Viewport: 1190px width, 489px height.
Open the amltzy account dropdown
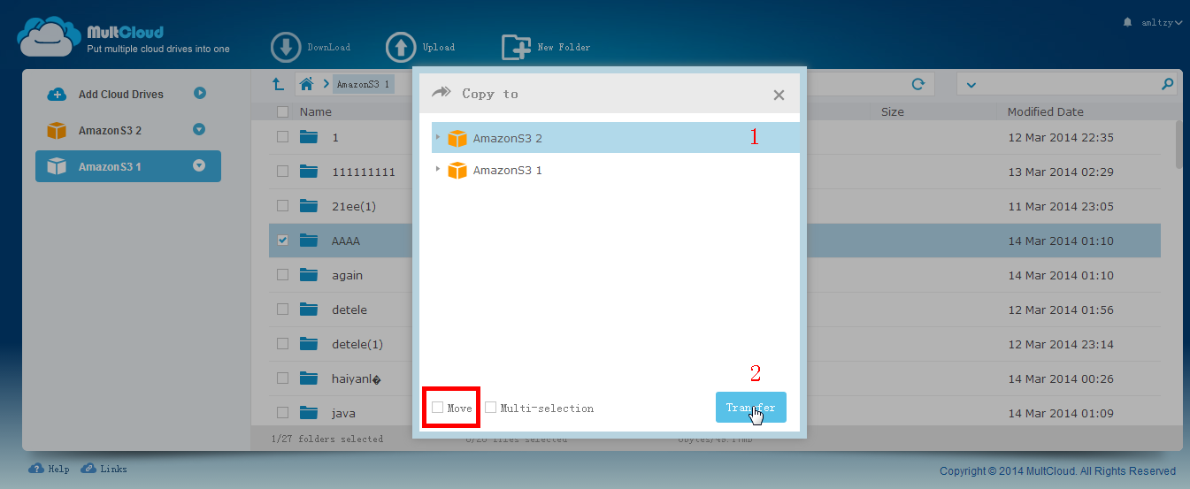click(1160, 23)
